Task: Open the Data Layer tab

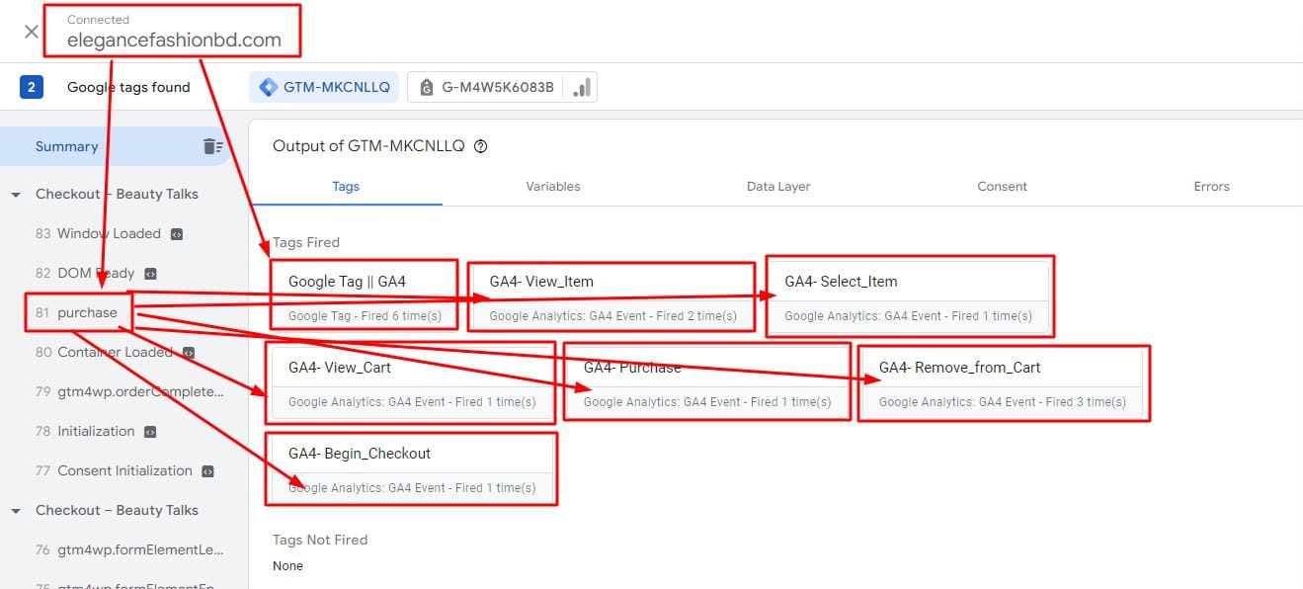Action: click(x=778, y=186)
